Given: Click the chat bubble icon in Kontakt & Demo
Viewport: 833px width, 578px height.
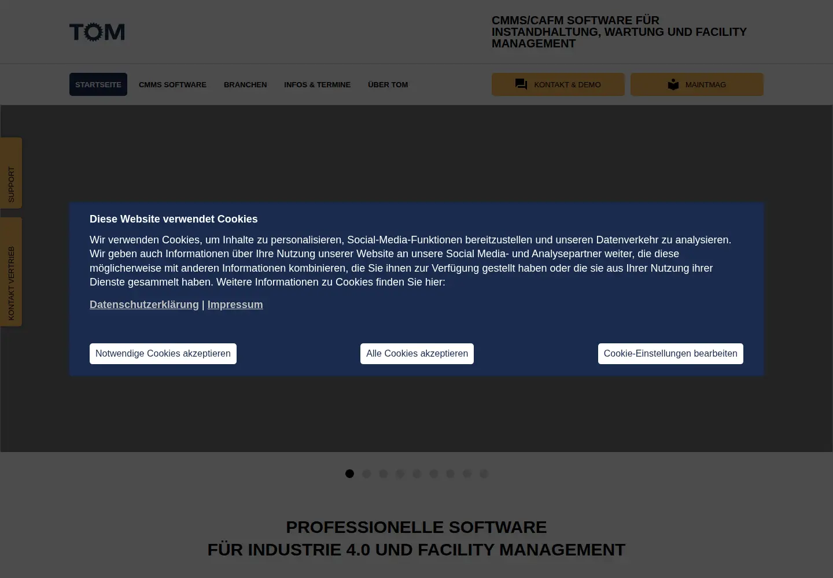Looking at the screenshot, I should [521, 84].
